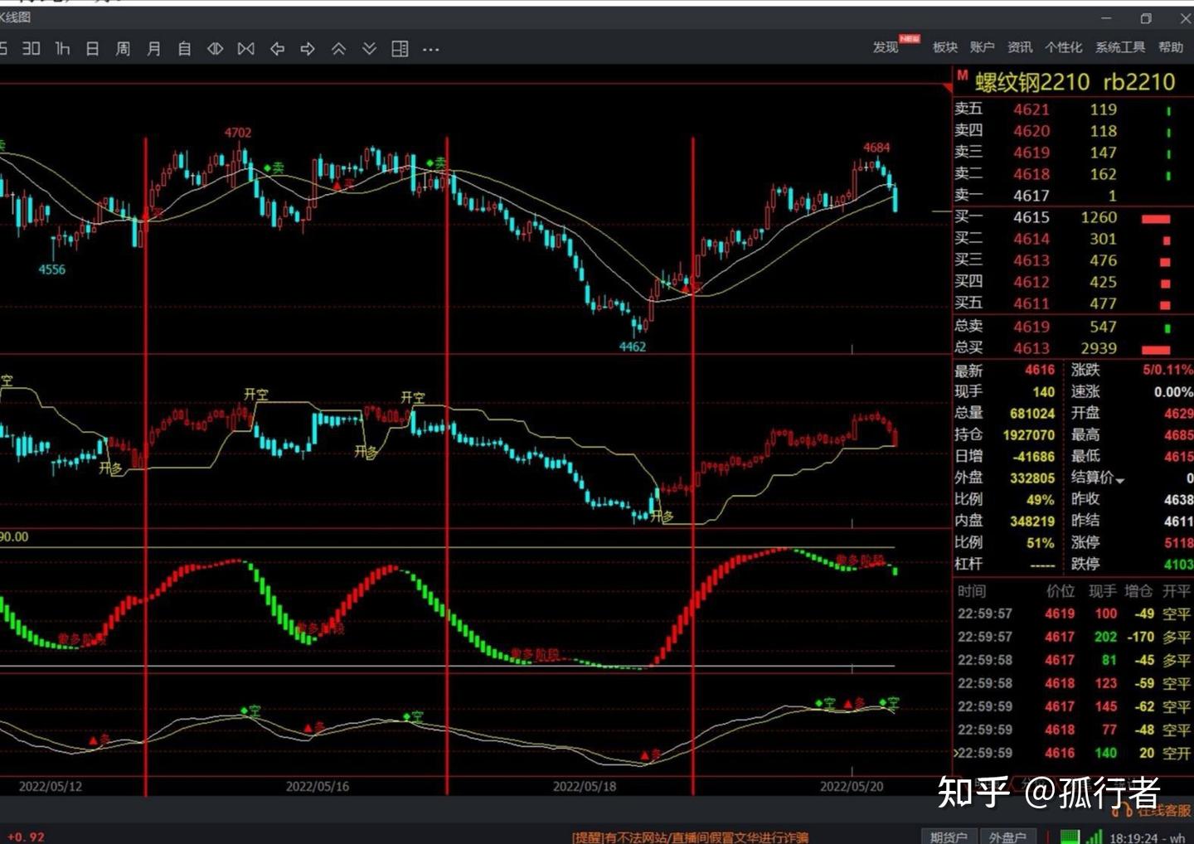Restore down the trading window

[1146, 18]
